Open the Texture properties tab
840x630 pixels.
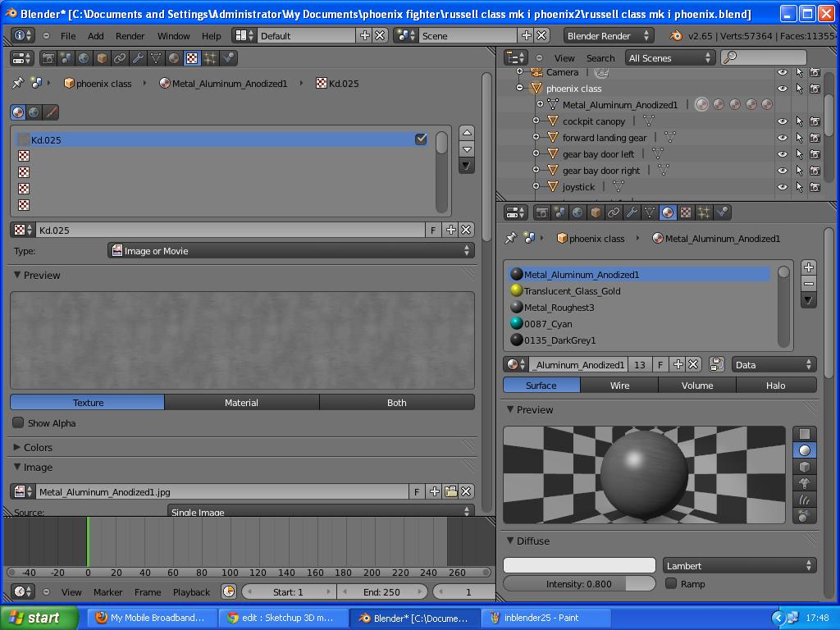point(685,212)
